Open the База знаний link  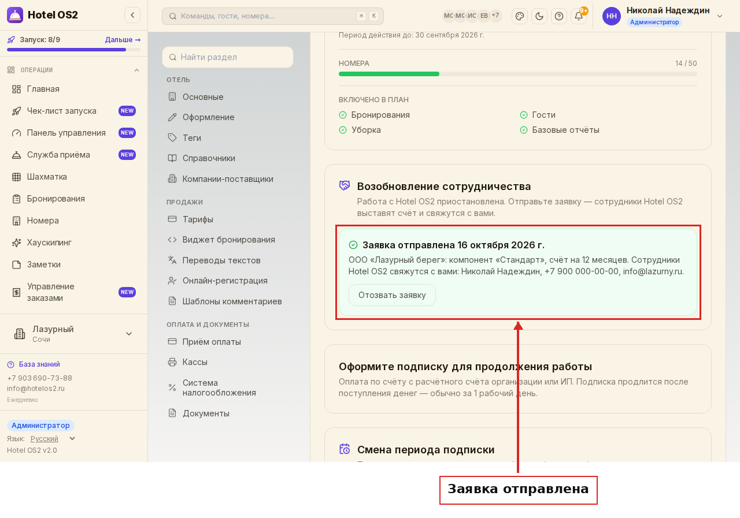[x=34, y=364]
